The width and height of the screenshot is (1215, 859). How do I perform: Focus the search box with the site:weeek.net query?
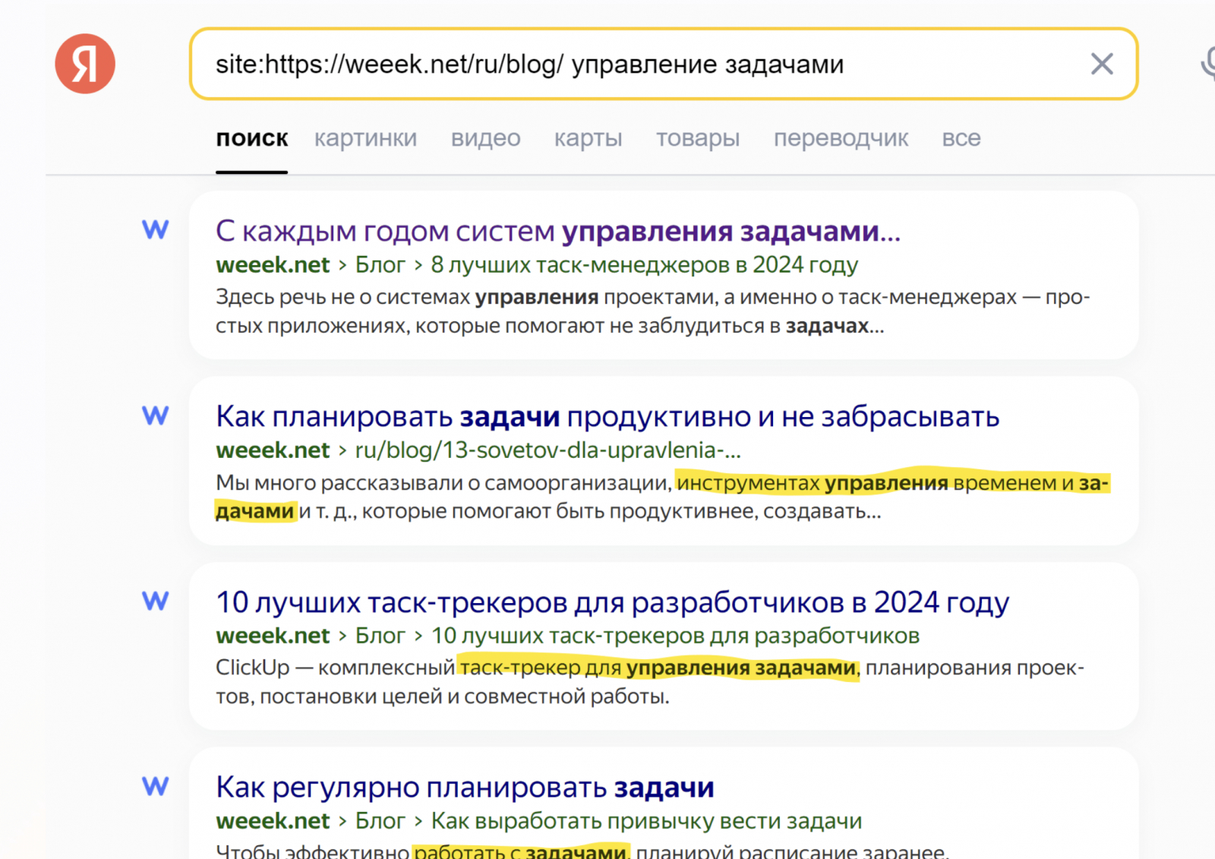pos(663,64)
